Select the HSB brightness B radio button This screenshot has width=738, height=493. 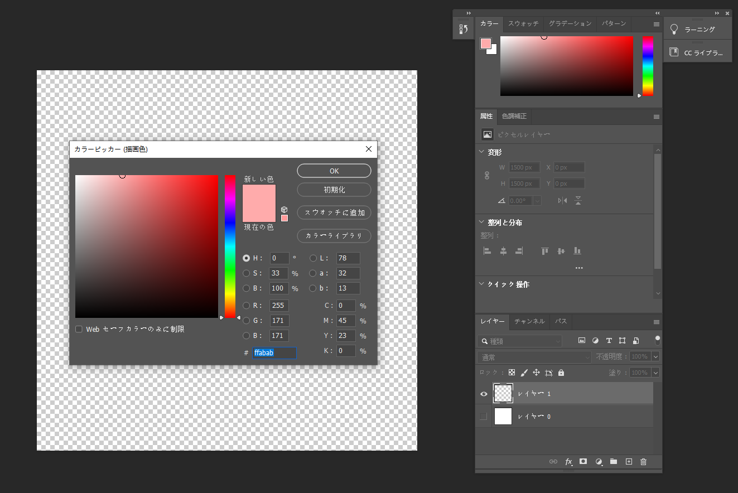247,288
